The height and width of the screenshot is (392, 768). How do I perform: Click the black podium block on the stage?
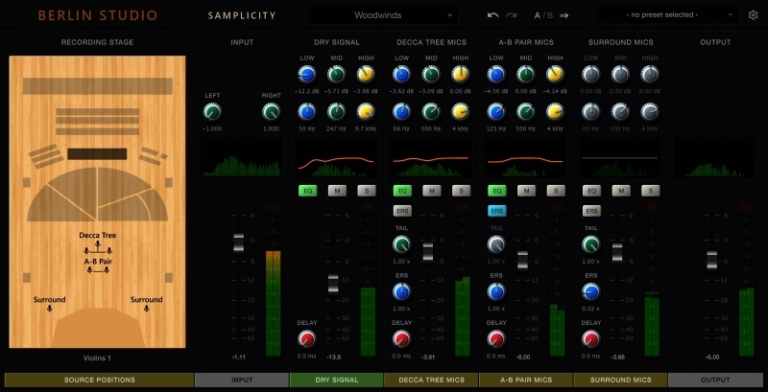[97, 154]
